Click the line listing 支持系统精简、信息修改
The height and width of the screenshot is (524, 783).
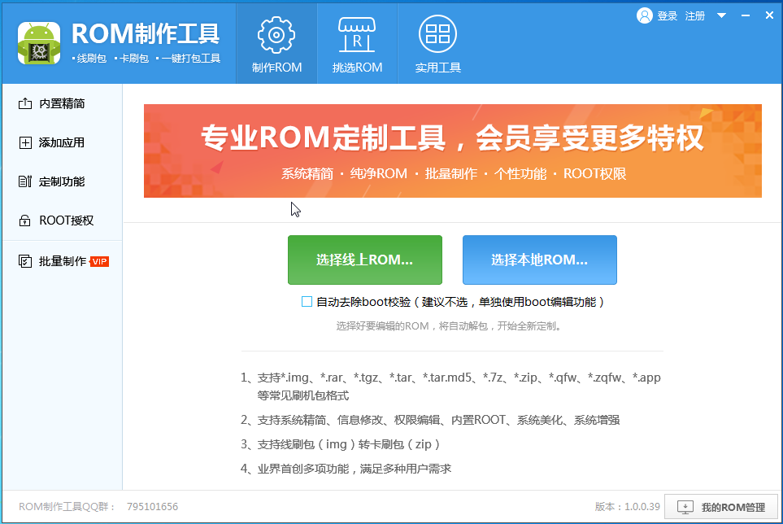[x=430, y=420]
